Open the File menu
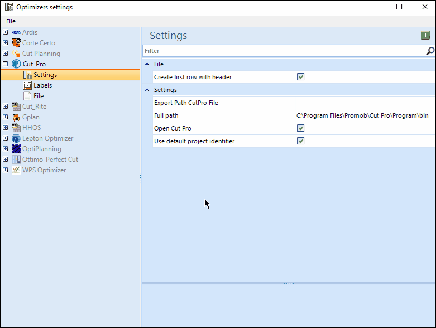This screenshot has height=328, width=436. 11,21
